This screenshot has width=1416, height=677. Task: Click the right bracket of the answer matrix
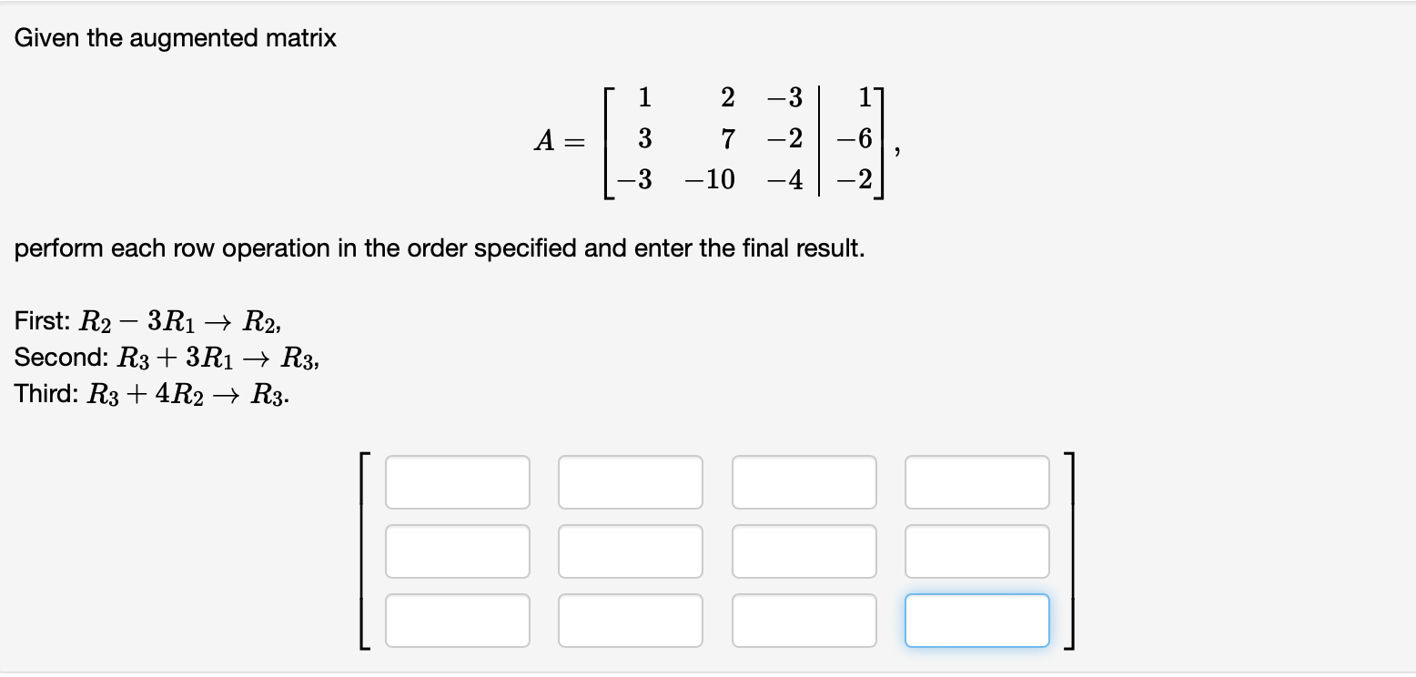click(1070, 551)
